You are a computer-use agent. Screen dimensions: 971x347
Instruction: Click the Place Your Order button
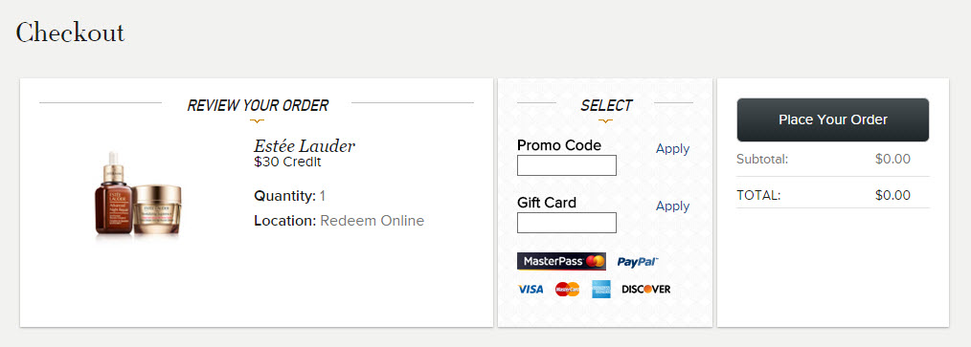point(833,120)
